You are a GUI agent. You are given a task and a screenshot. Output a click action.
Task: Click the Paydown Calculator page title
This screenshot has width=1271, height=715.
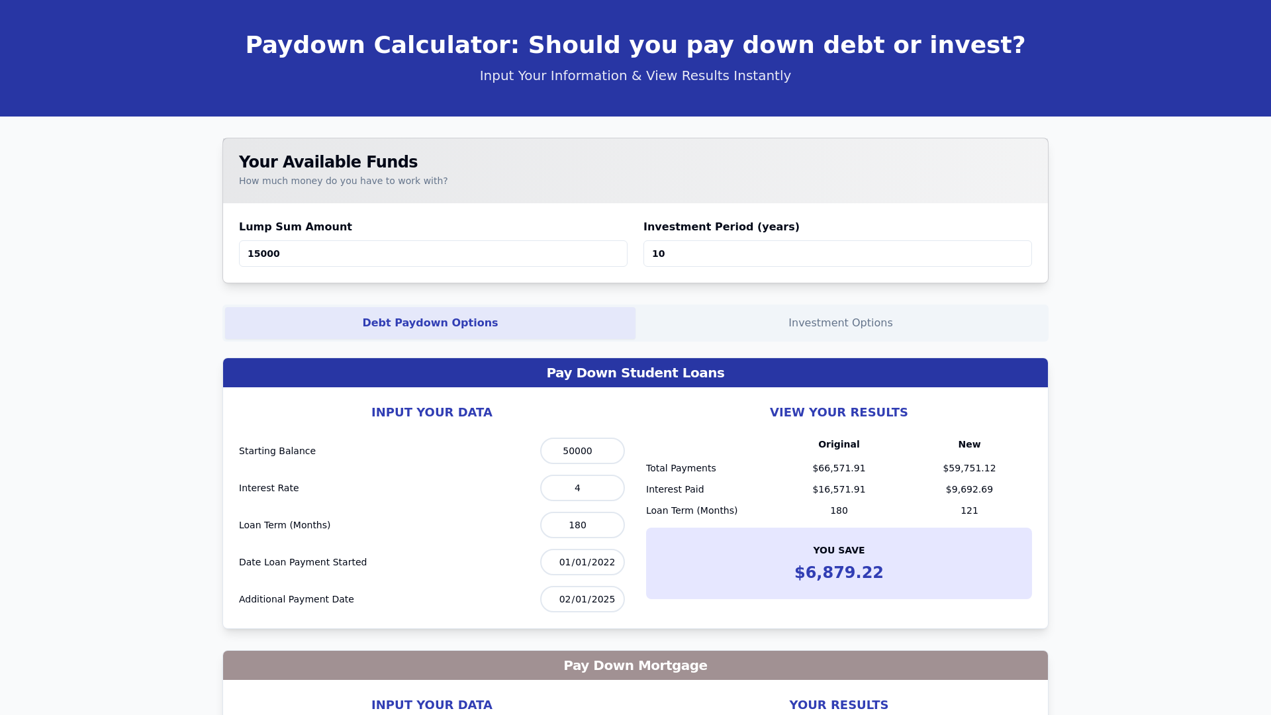635,45
